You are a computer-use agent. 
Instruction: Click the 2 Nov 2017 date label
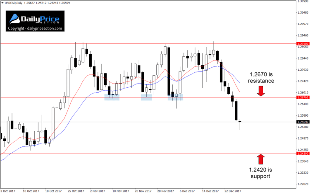pyautogui.click(x=98, y=191)
